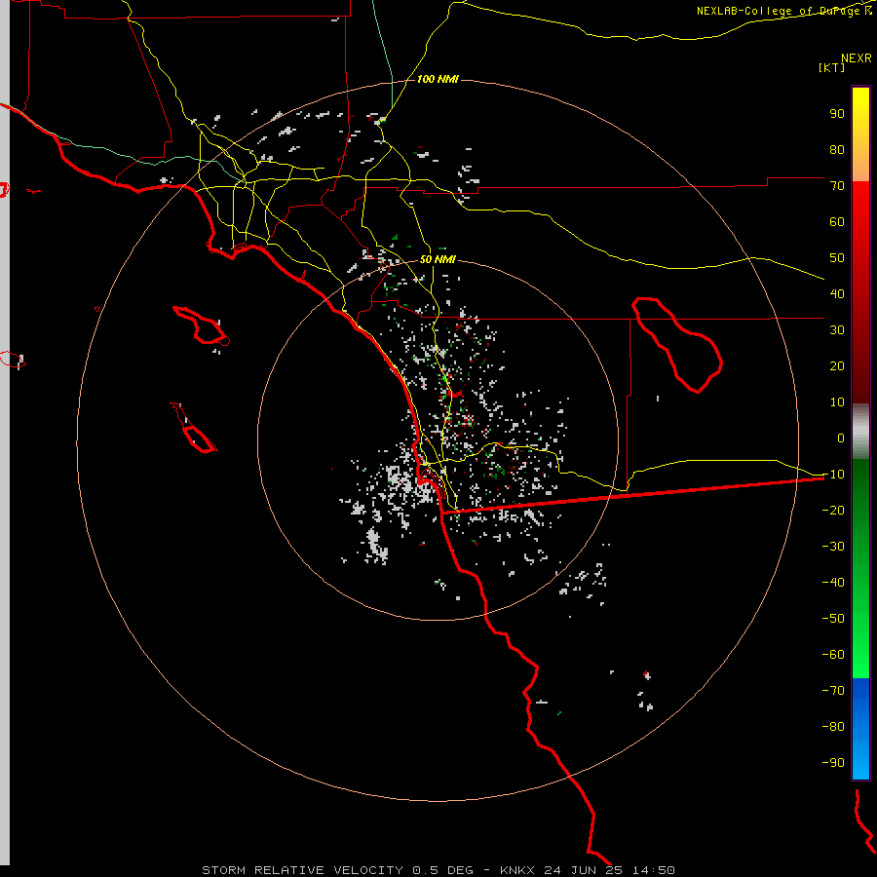
Task: Click the 0 knot scale value
Action: [x=841, y=438]
